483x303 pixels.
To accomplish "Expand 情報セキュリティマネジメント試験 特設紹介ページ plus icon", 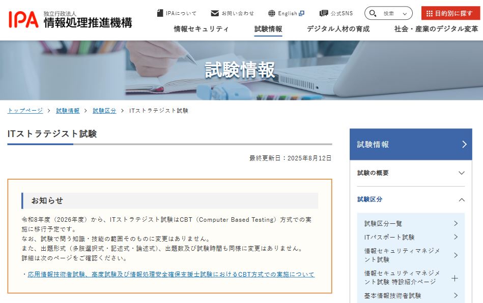I will pos(454,279).
